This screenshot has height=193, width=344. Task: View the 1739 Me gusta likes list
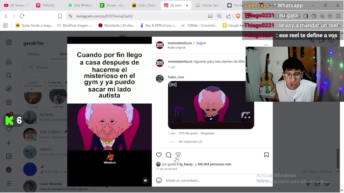[188, 133]
